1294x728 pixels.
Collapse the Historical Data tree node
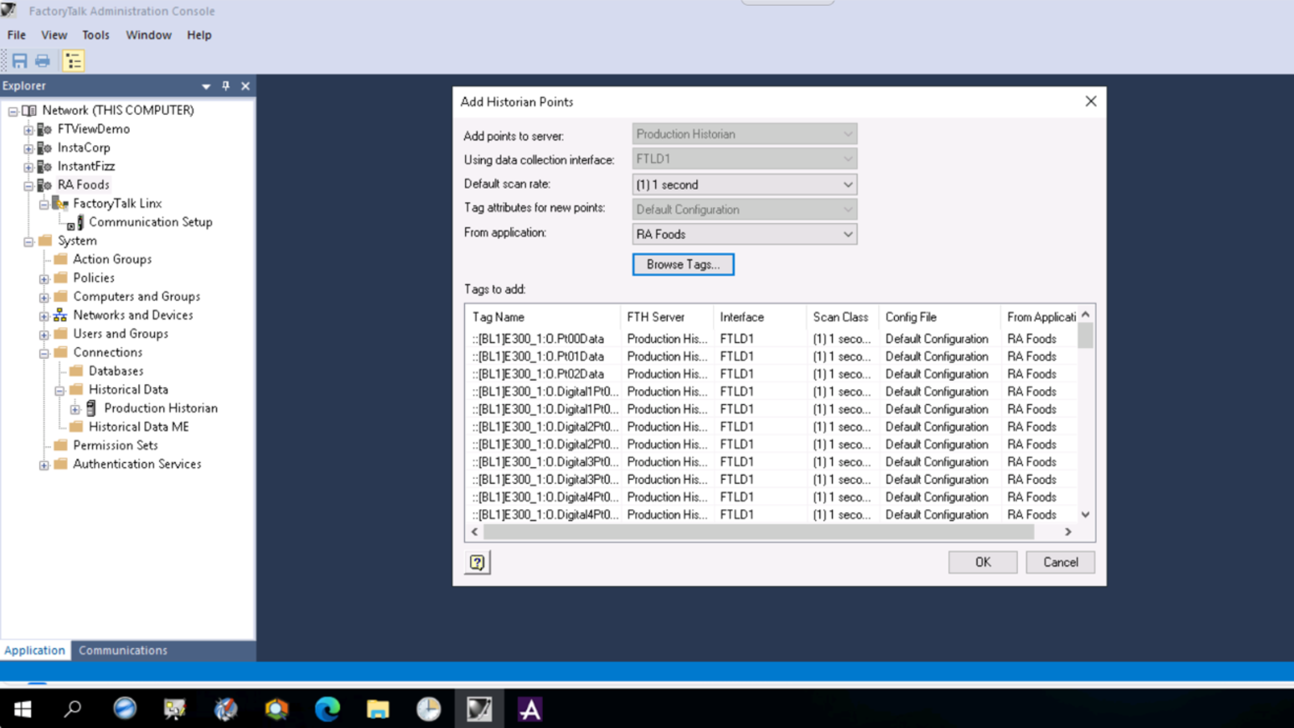pos(60,390)
